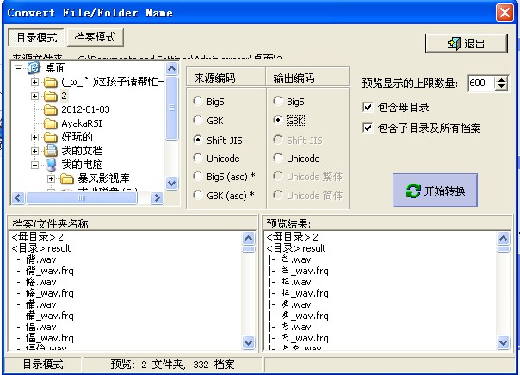
Task: Click the folder tree vertical scrollbar thumb
Action: (x=172, y=109)
